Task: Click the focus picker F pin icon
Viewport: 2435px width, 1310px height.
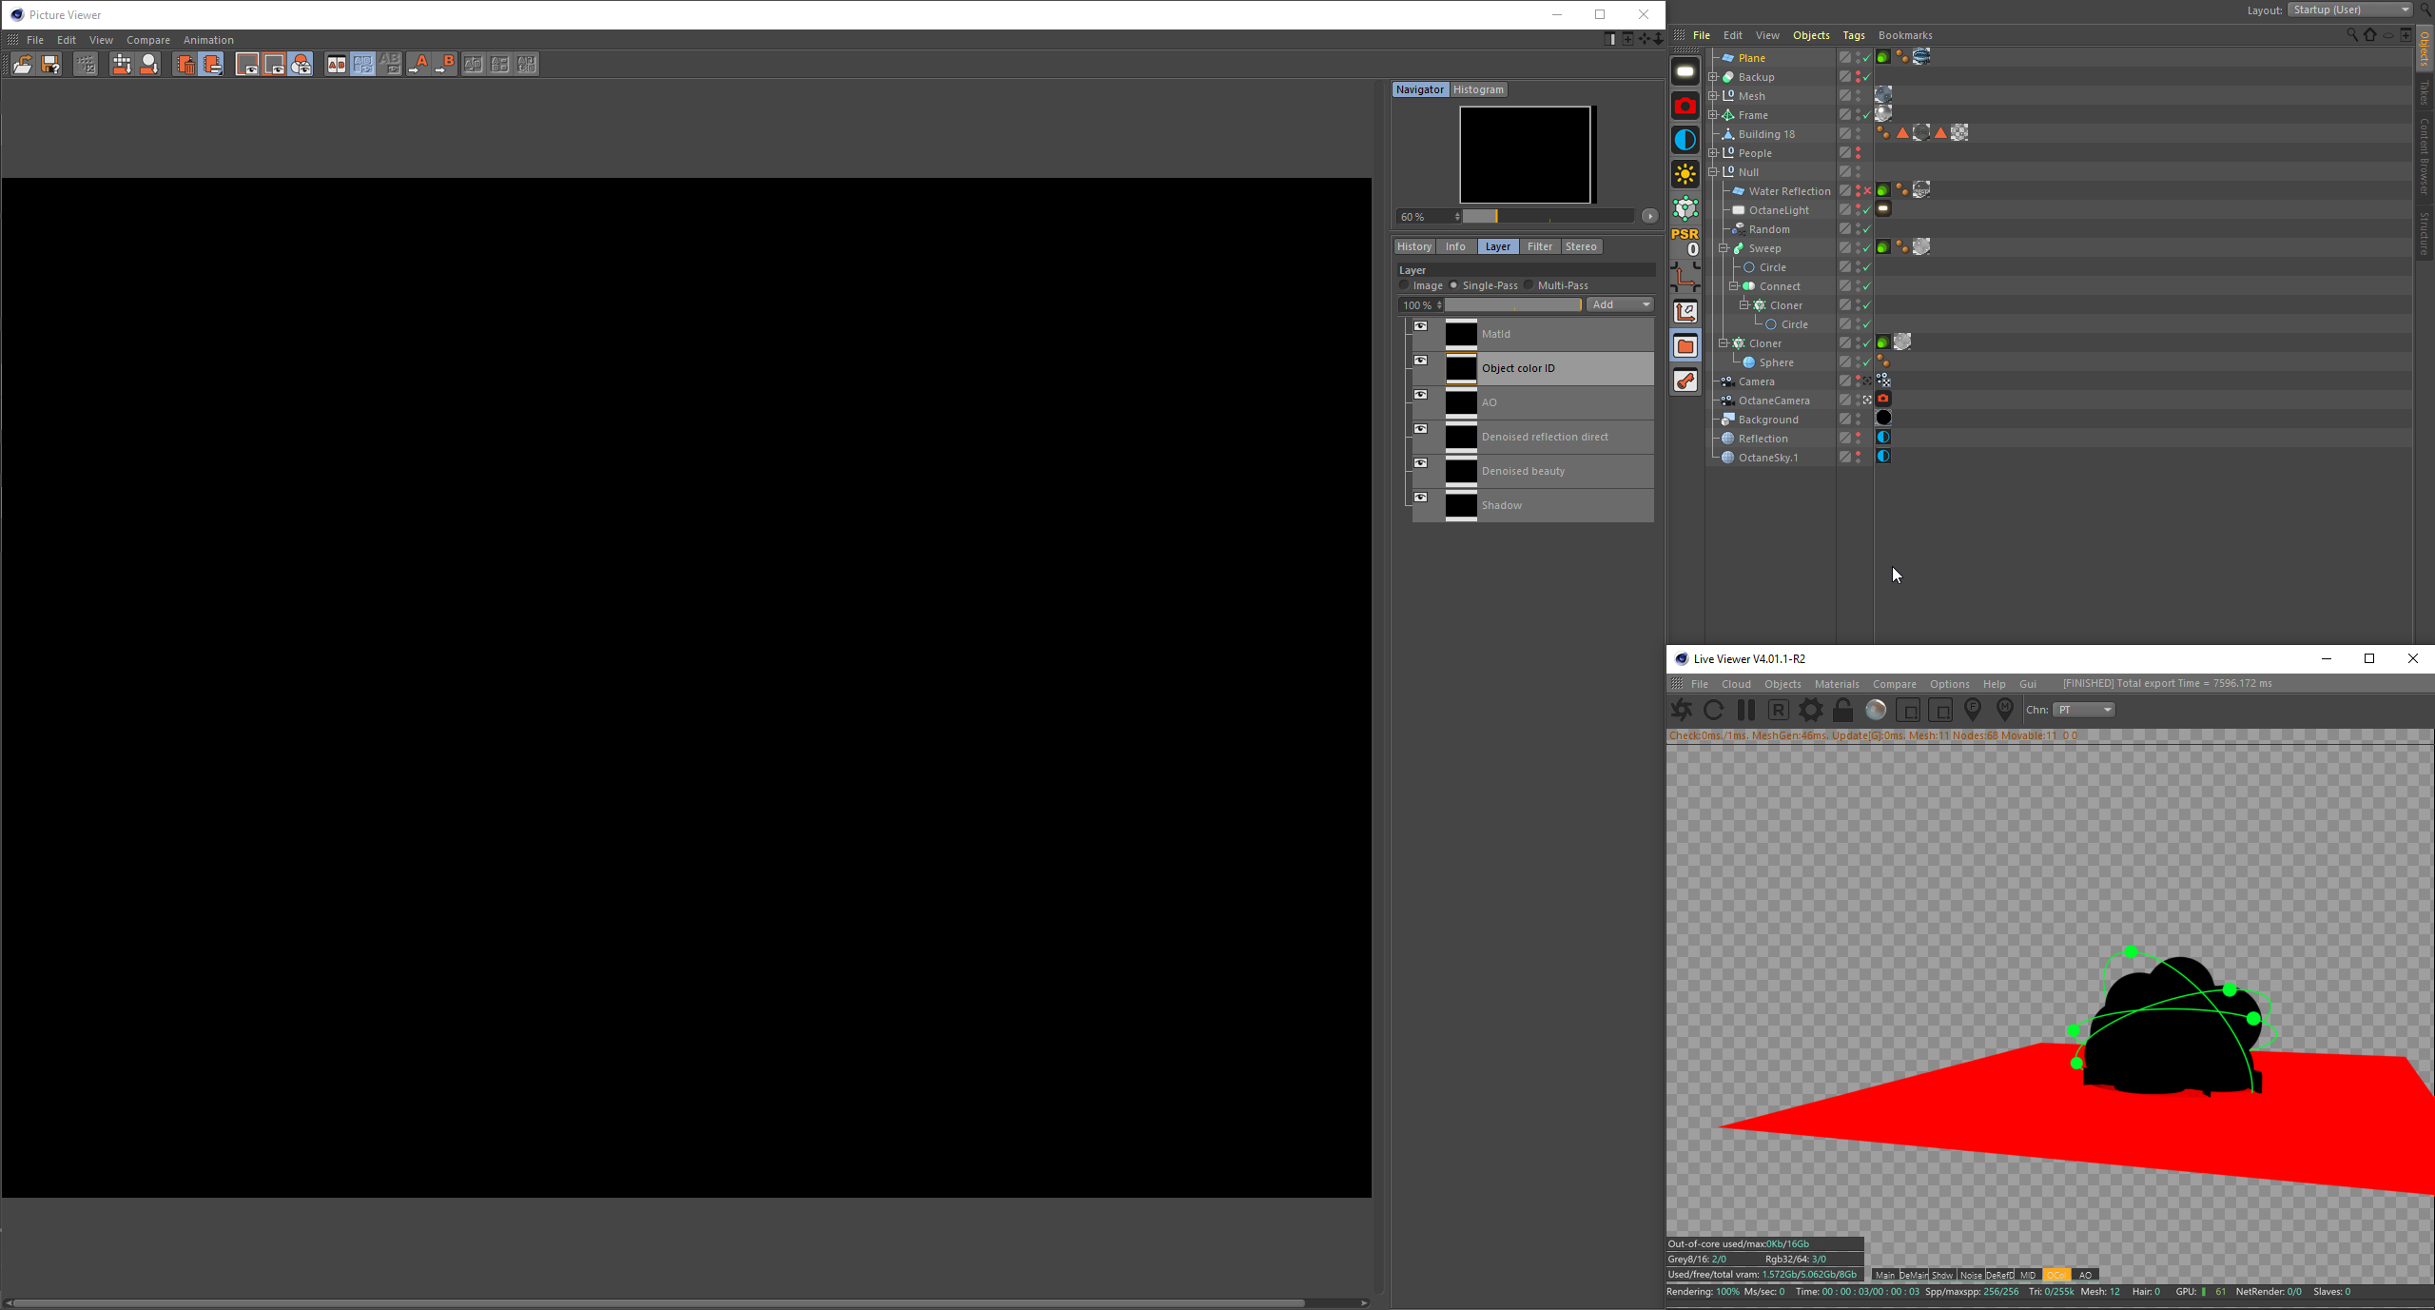Action: tap(1973, 710)
